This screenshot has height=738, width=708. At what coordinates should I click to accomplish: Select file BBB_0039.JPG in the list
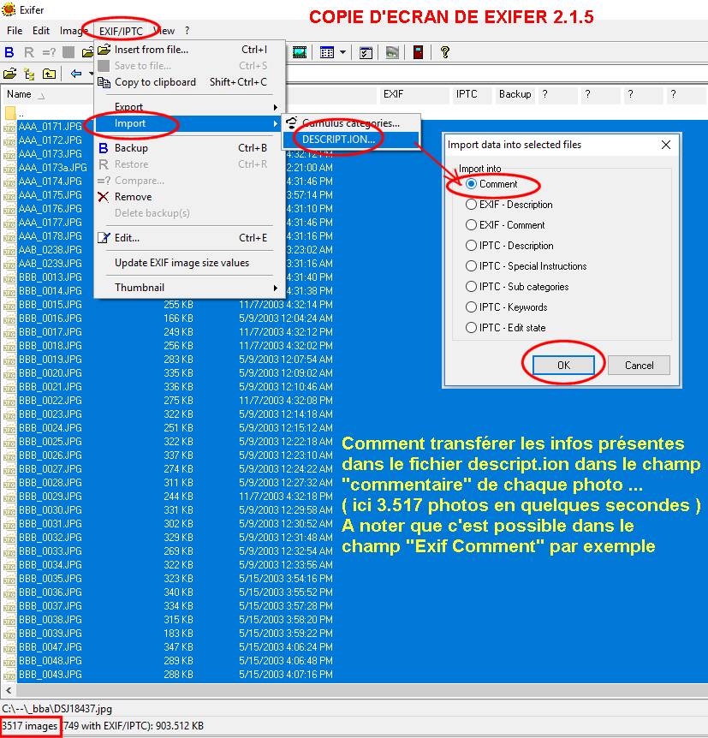(50, 634)
